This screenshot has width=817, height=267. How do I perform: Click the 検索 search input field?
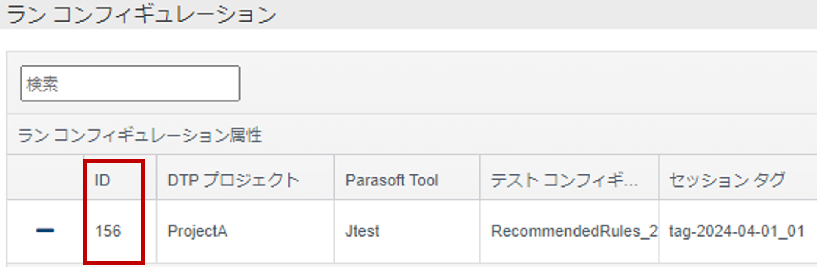[130, 84]
